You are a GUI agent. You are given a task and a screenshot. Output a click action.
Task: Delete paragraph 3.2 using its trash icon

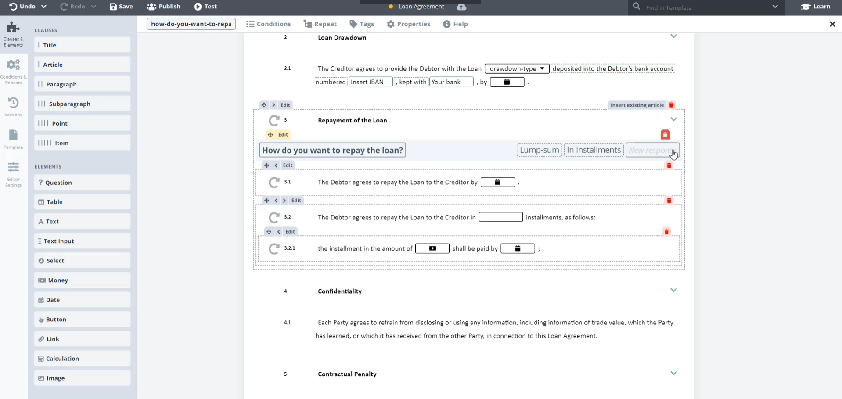669,201
